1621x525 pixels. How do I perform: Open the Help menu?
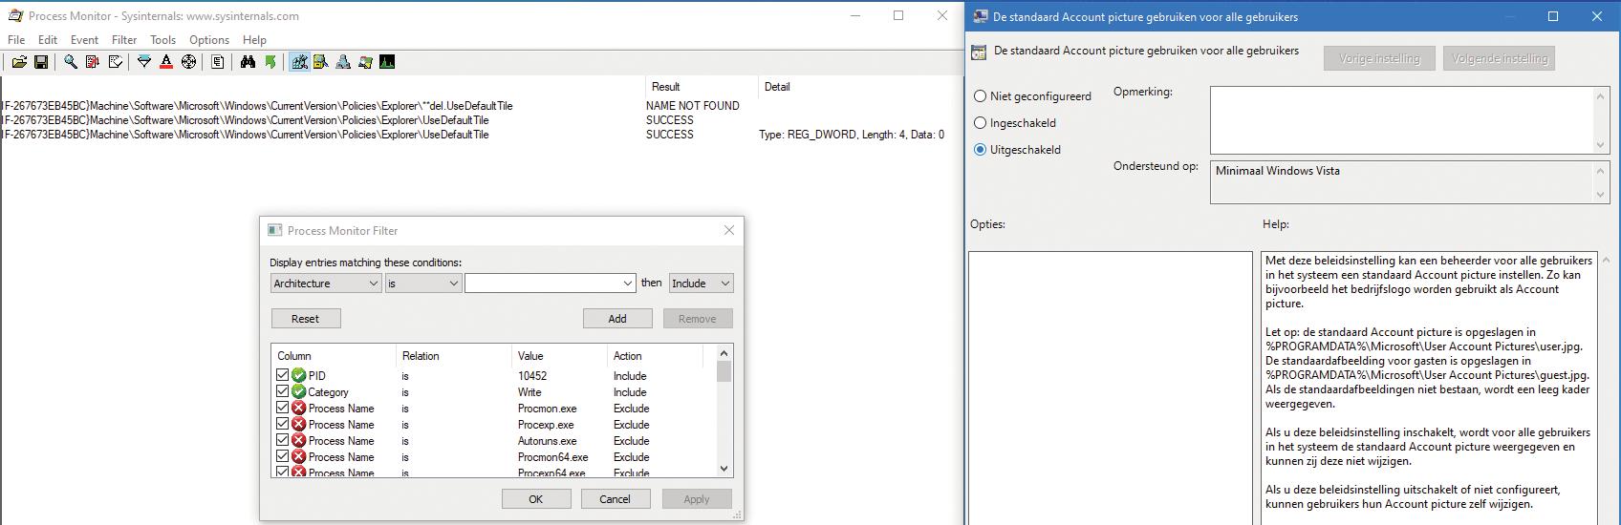[x=254, y=40]
